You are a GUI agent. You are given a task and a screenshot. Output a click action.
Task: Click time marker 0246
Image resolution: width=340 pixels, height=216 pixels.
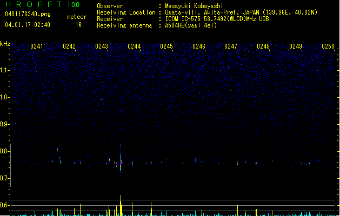199,46
